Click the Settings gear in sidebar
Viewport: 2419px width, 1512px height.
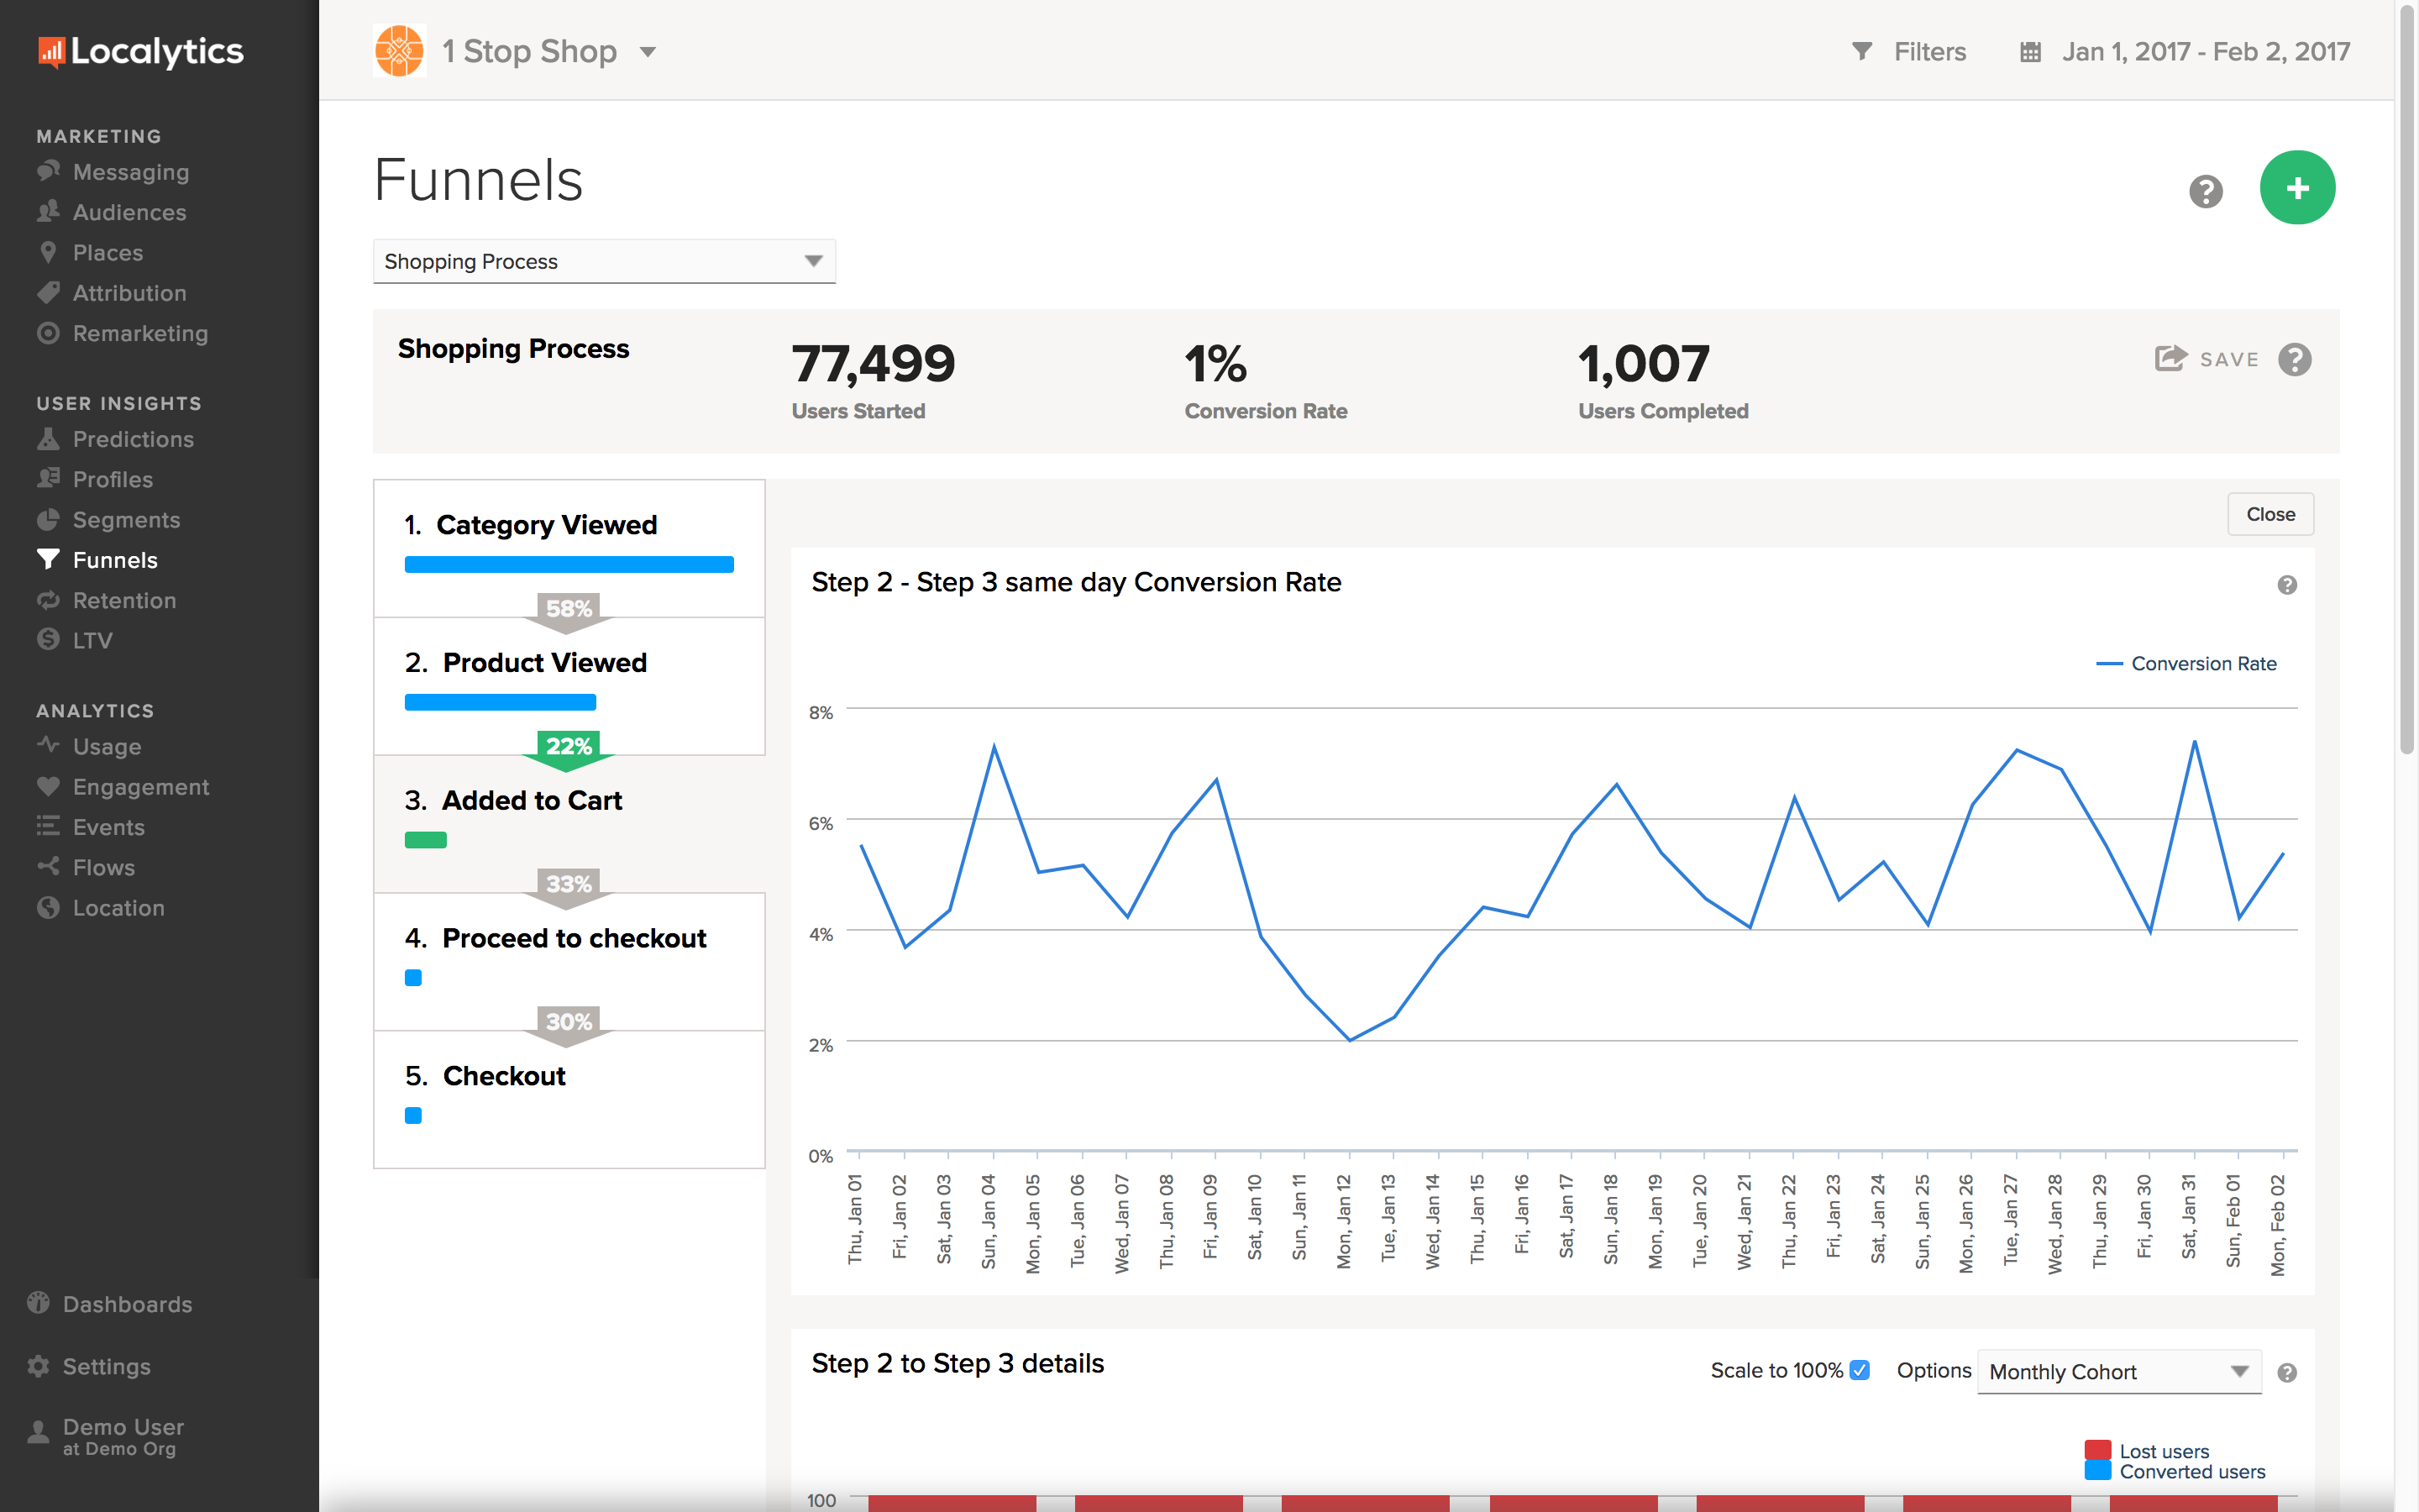[x=39, y=1366]
